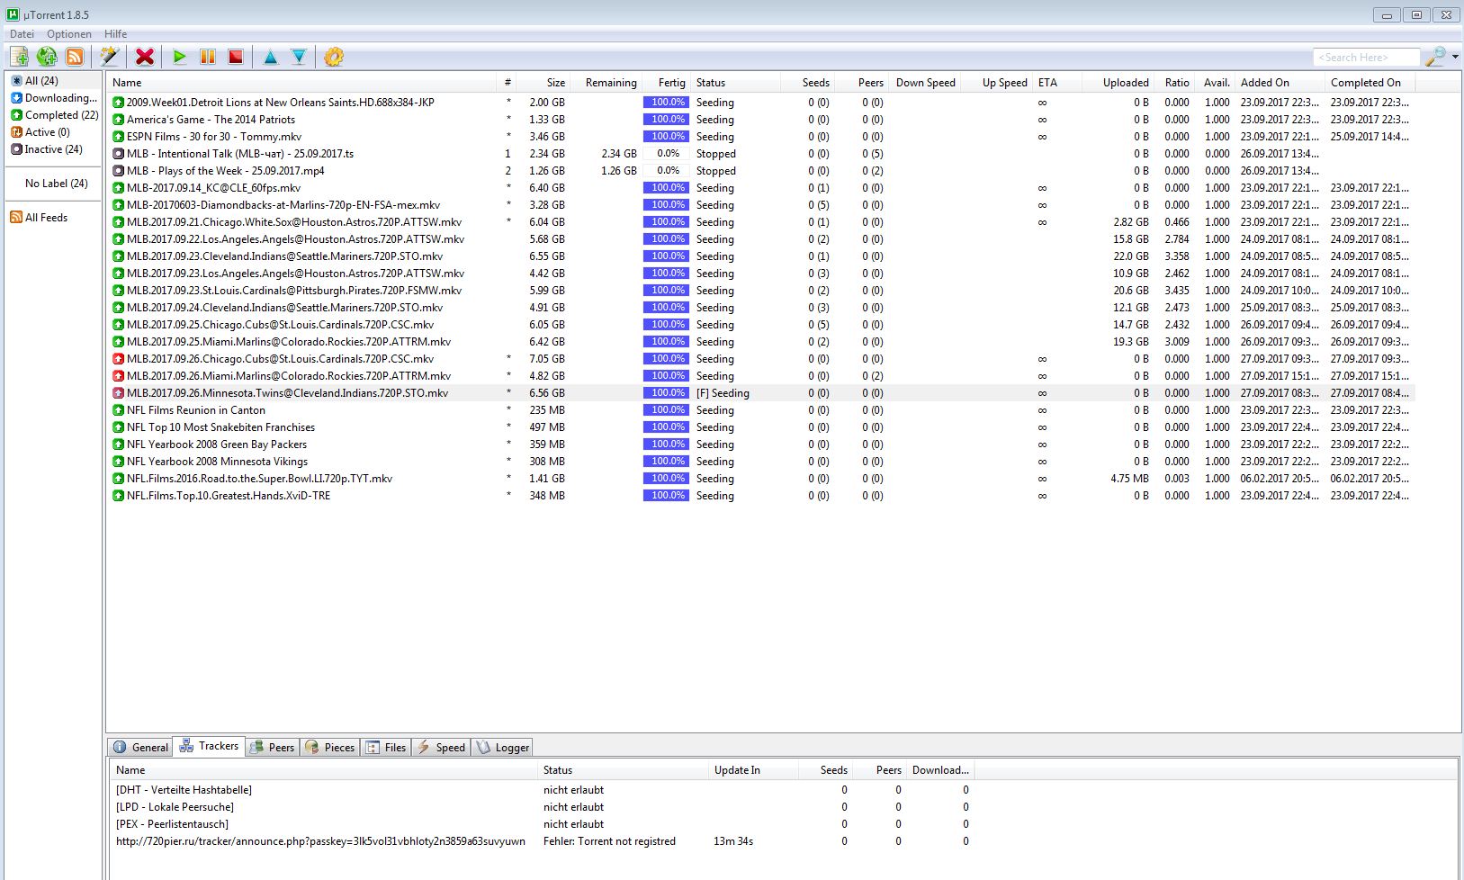Open Preferences with the gear icon

pos(334,57)
